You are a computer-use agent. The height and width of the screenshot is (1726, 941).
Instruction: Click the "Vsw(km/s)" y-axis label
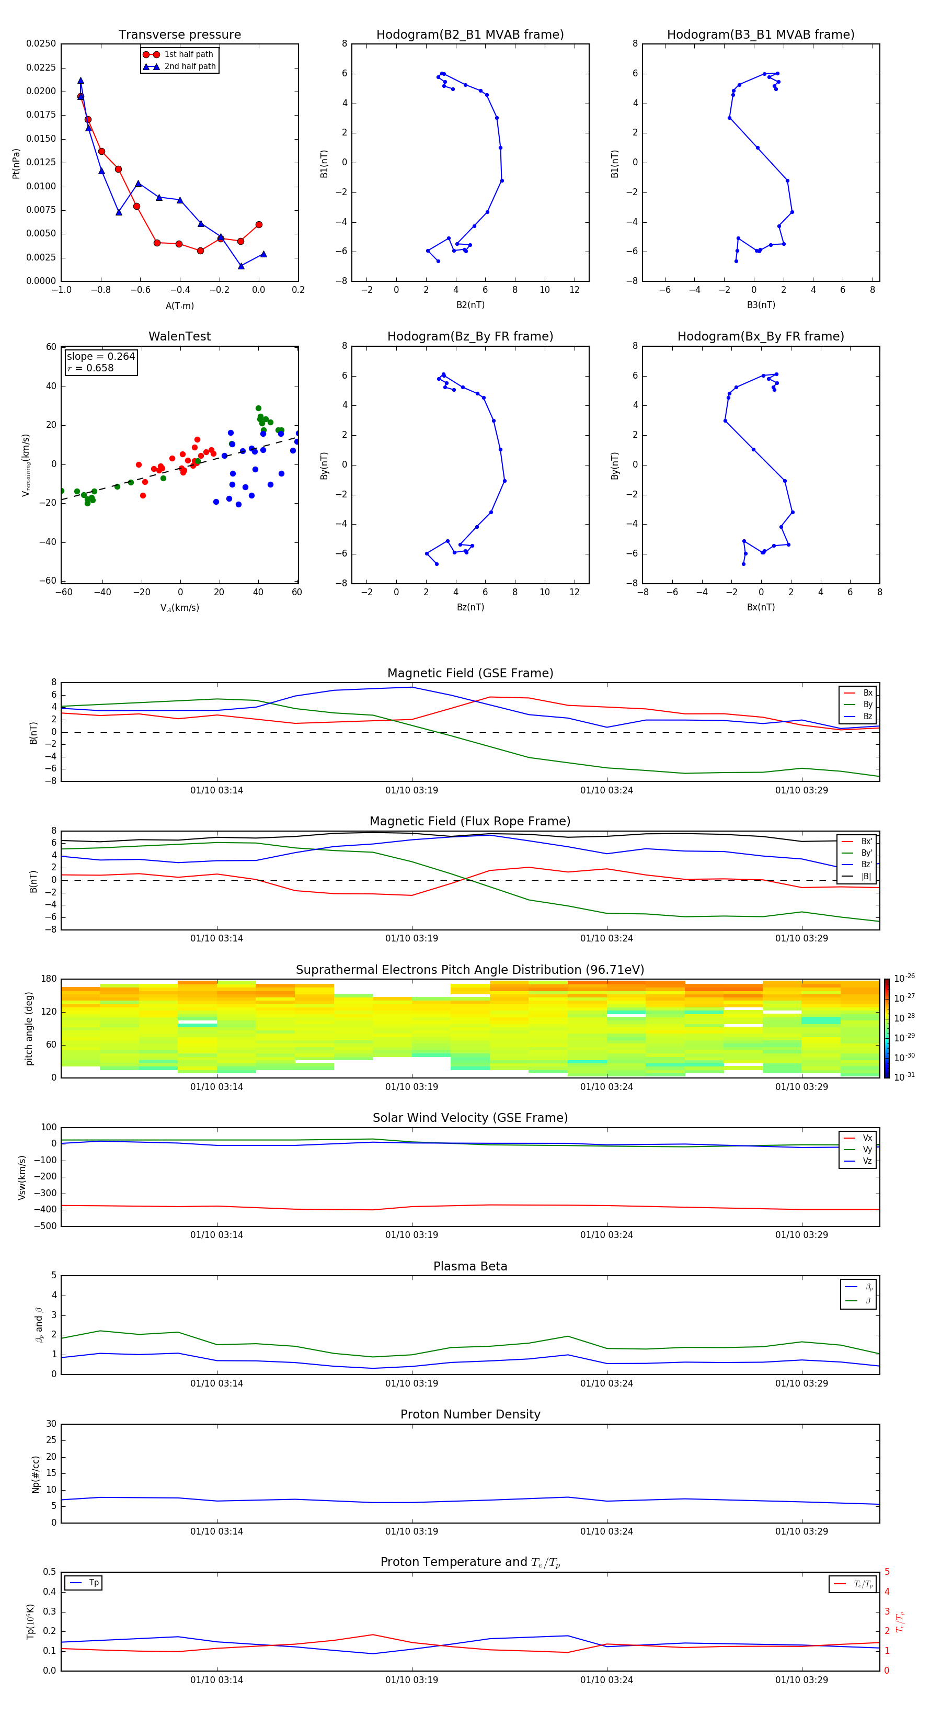(x=21, y=1177)
